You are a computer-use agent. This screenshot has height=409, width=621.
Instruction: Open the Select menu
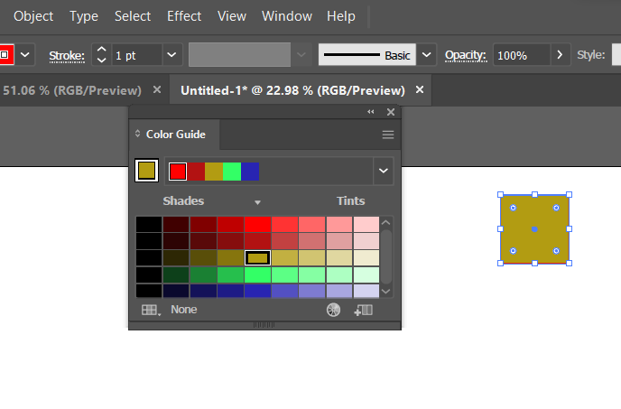tap(133, 16)
